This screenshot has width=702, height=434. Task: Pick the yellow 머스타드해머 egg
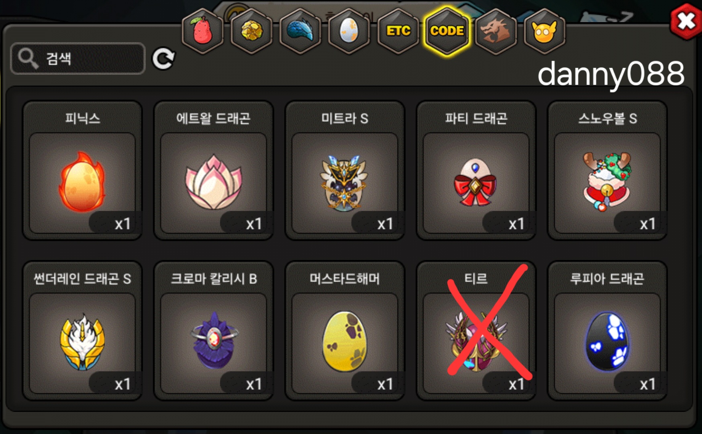click(x=345, y=331)
